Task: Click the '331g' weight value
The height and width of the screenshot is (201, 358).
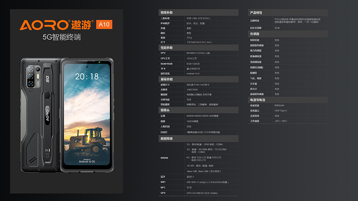Action: [x=189, y=38]
